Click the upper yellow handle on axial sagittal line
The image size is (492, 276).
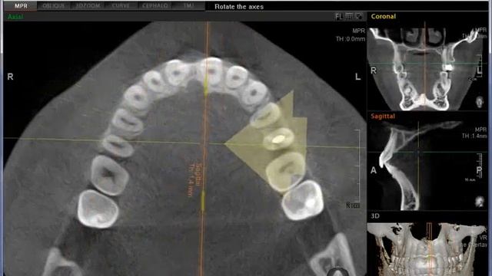205,86
